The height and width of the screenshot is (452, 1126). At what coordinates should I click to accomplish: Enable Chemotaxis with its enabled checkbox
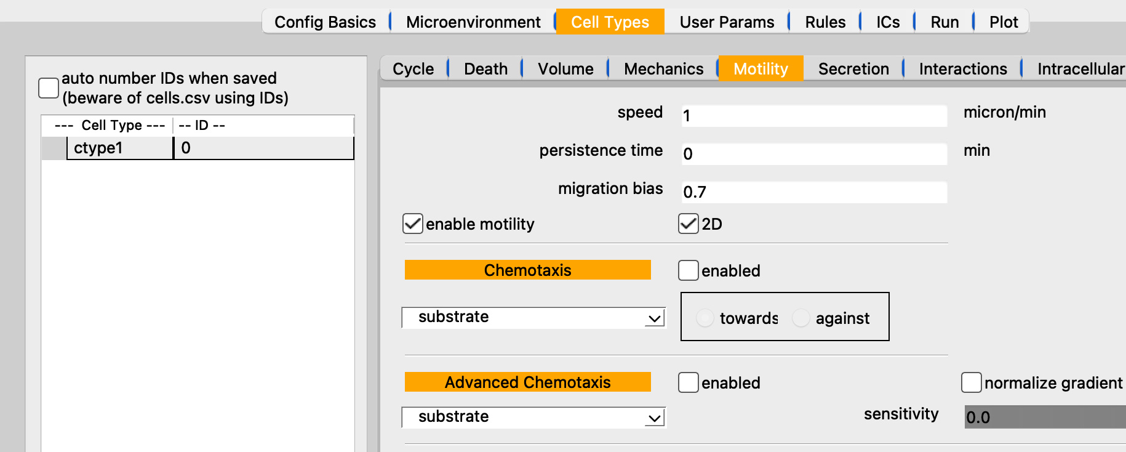(689, 271)
